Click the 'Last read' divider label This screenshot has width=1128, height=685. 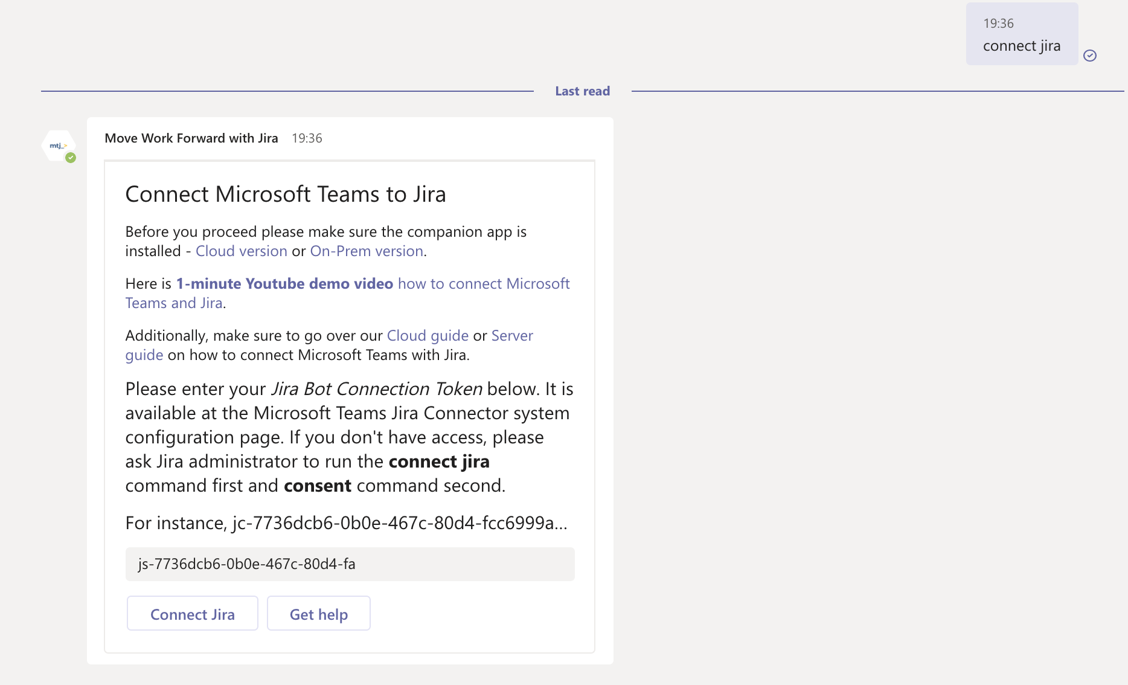tap(582, 91)
